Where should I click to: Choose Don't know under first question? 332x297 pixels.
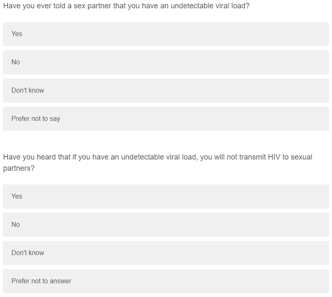click(166, 91)
